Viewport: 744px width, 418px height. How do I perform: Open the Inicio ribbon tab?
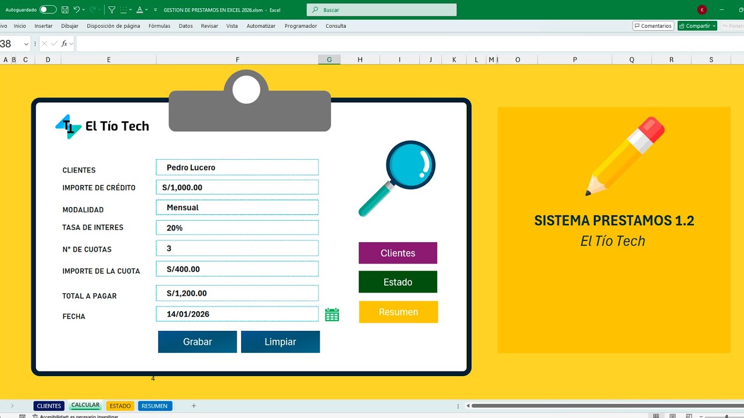tap(20, 26)
